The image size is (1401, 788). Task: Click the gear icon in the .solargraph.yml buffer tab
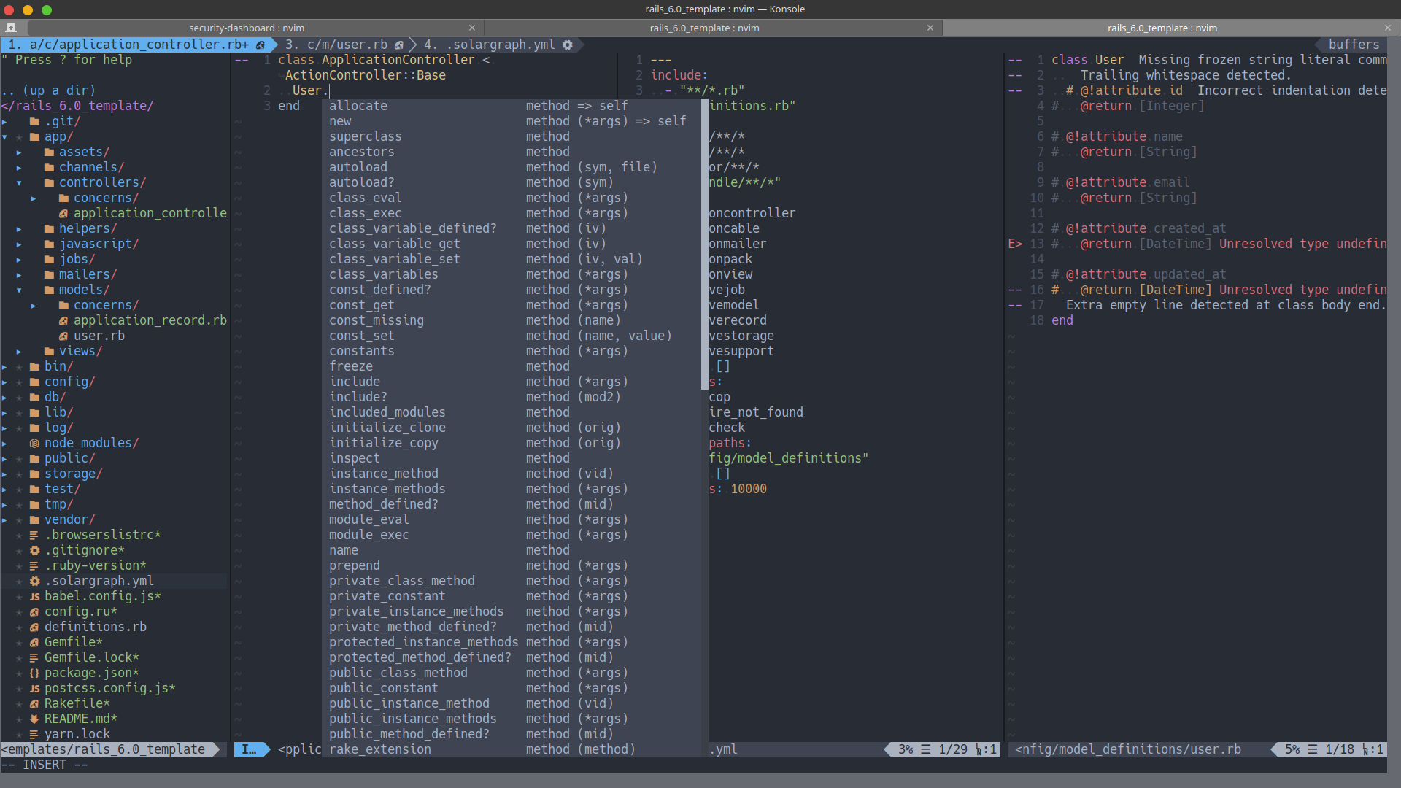(568, 45)
